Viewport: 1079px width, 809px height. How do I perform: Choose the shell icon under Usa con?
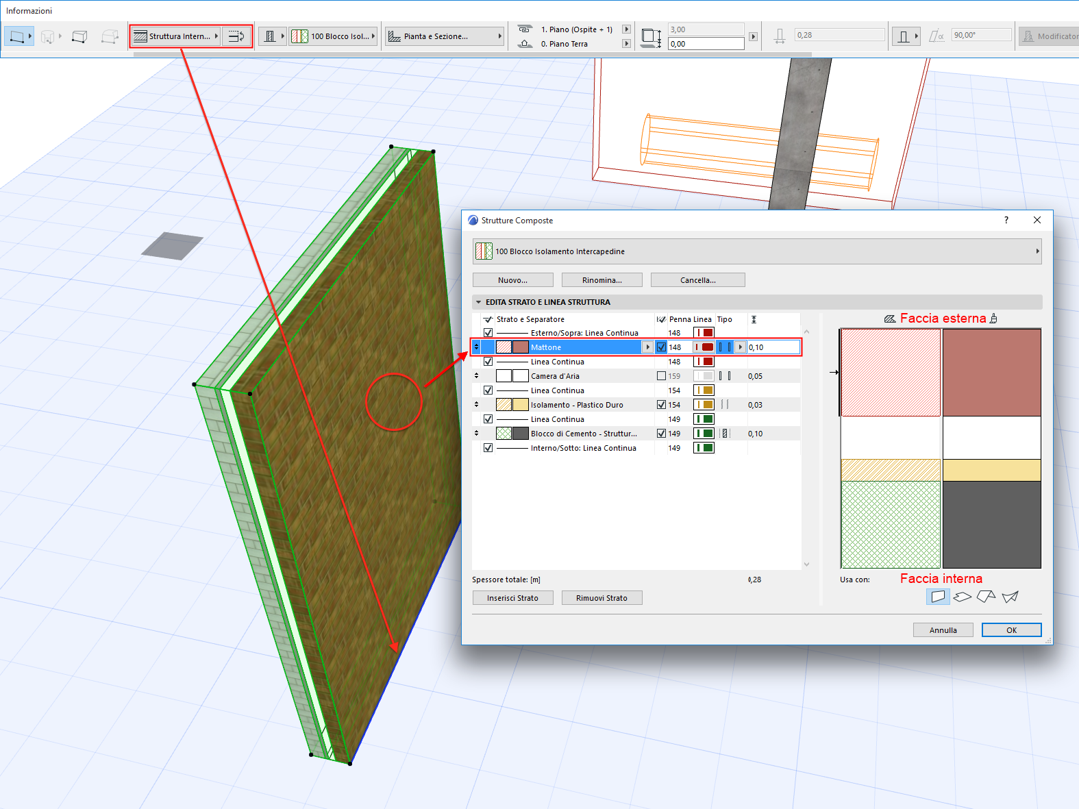point(1010,597)
